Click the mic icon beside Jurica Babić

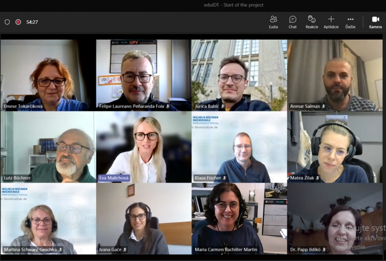click(223, 106)
